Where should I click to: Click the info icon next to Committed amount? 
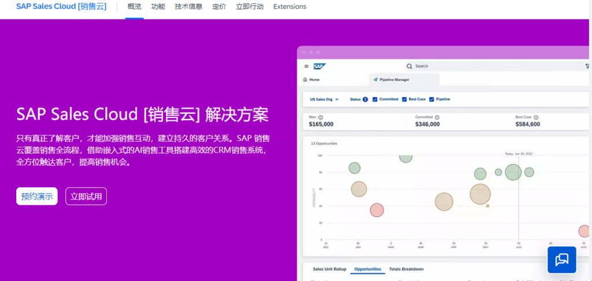coord(437,117)
